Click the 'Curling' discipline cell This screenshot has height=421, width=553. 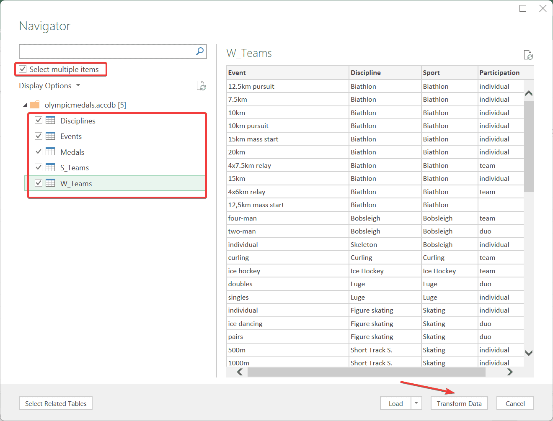[x=385, y=257]
